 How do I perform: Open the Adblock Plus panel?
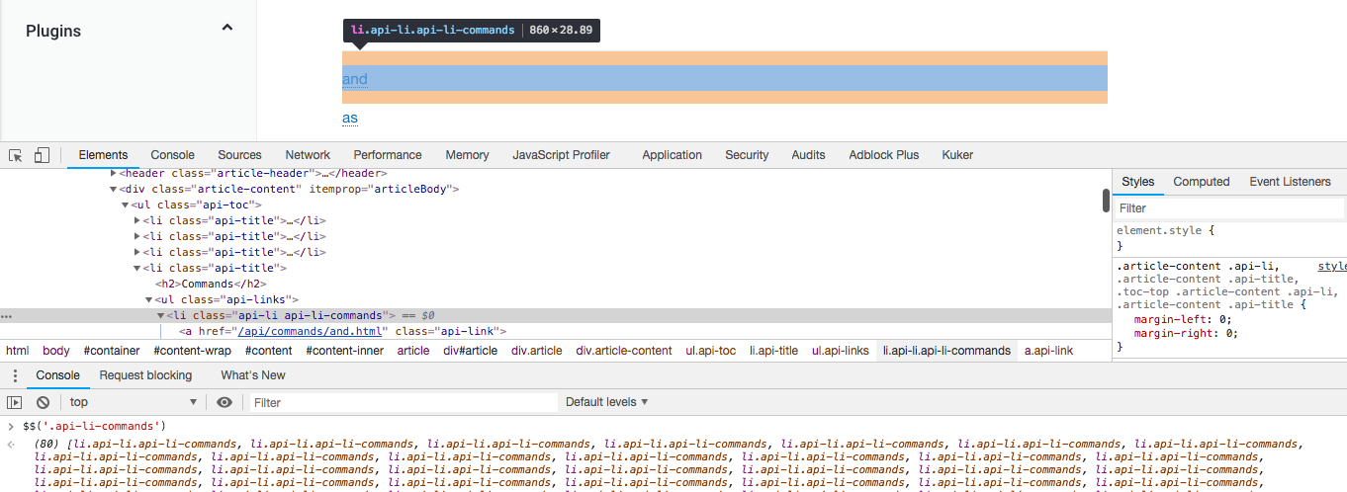883,155
